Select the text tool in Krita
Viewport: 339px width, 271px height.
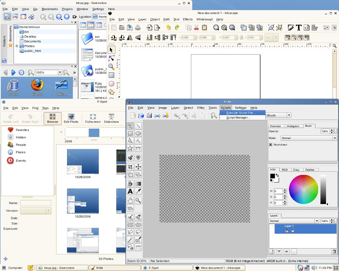coord(130,191)
